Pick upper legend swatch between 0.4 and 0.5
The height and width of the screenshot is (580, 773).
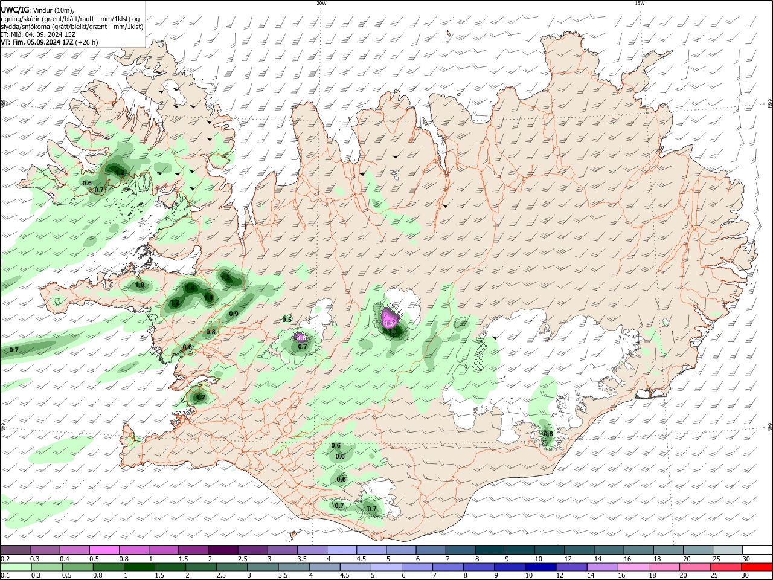point(74,550)
